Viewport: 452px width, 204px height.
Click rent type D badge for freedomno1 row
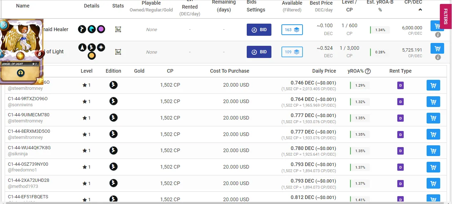click(401, 167)
